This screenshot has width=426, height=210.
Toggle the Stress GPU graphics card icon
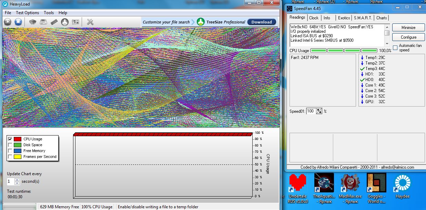tap(75, 22)
